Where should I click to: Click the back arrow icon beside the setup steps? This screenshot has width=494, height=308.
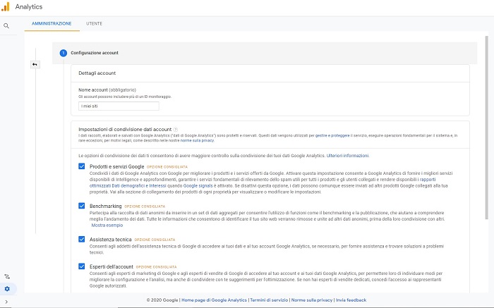(x=35, y=65)
